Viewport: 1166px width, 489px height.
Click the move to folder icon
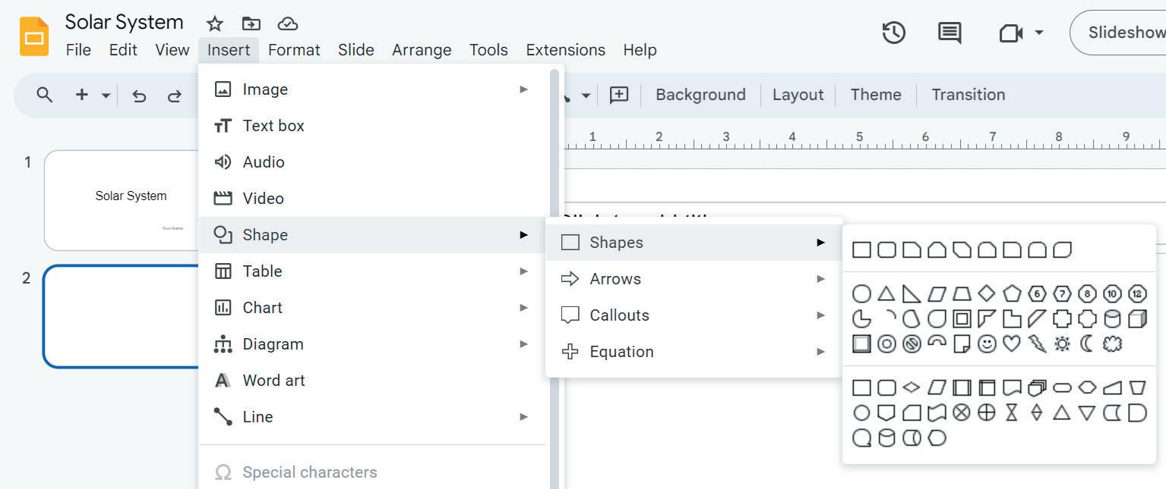(x=251, y=24)
